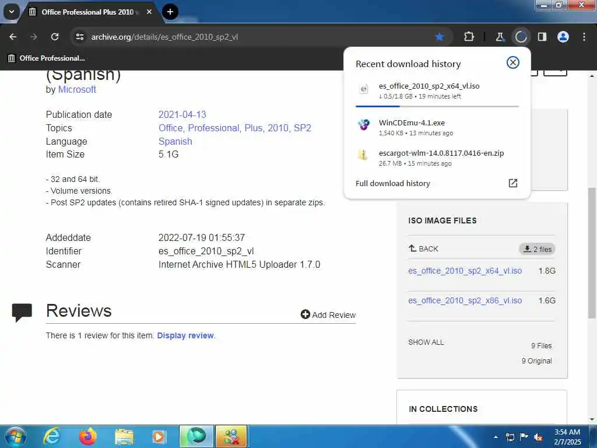Image resolution: width=597 pixels, height=448 pixels.
Task: Click the SP2 topic link
Action: [303, 128]
